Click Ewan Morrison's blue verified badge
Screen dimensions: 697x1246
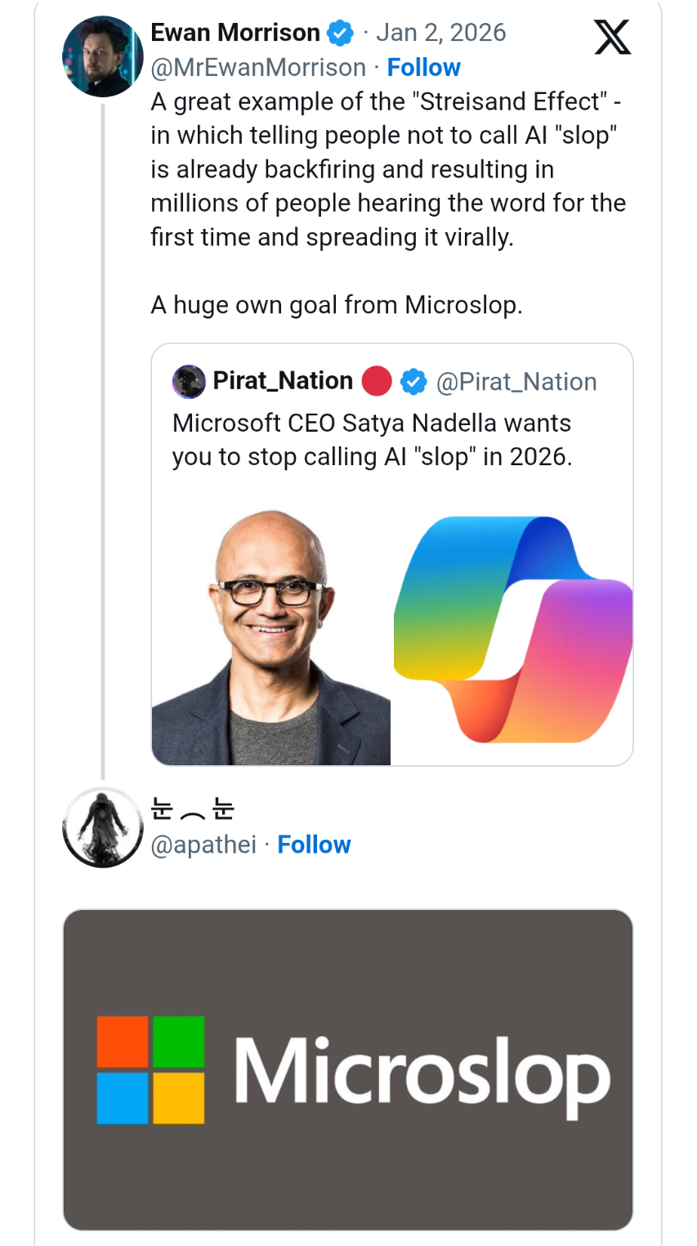click(340, 34)
